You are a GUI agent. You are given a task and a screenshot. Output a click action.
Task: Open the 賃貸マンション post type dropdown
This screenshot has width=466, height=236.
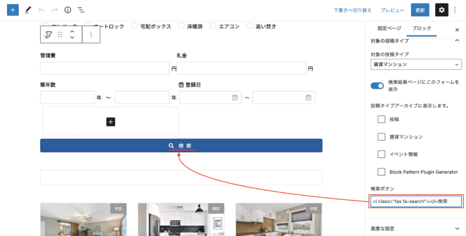coord(415,64)
